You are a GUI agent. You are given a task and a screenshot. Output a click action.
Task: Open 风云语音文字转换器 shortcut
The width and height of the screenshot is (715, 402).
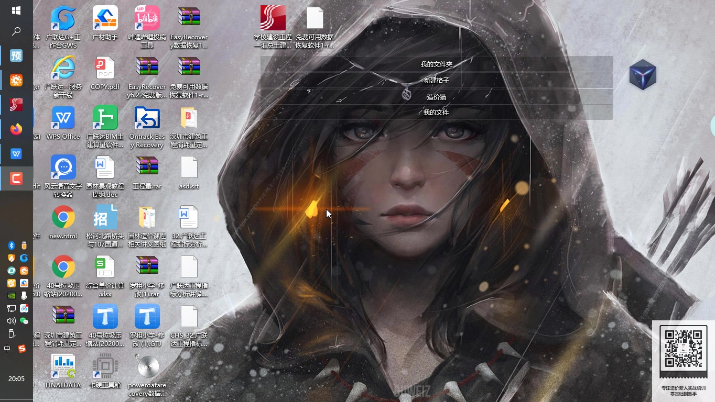point(63,176)
